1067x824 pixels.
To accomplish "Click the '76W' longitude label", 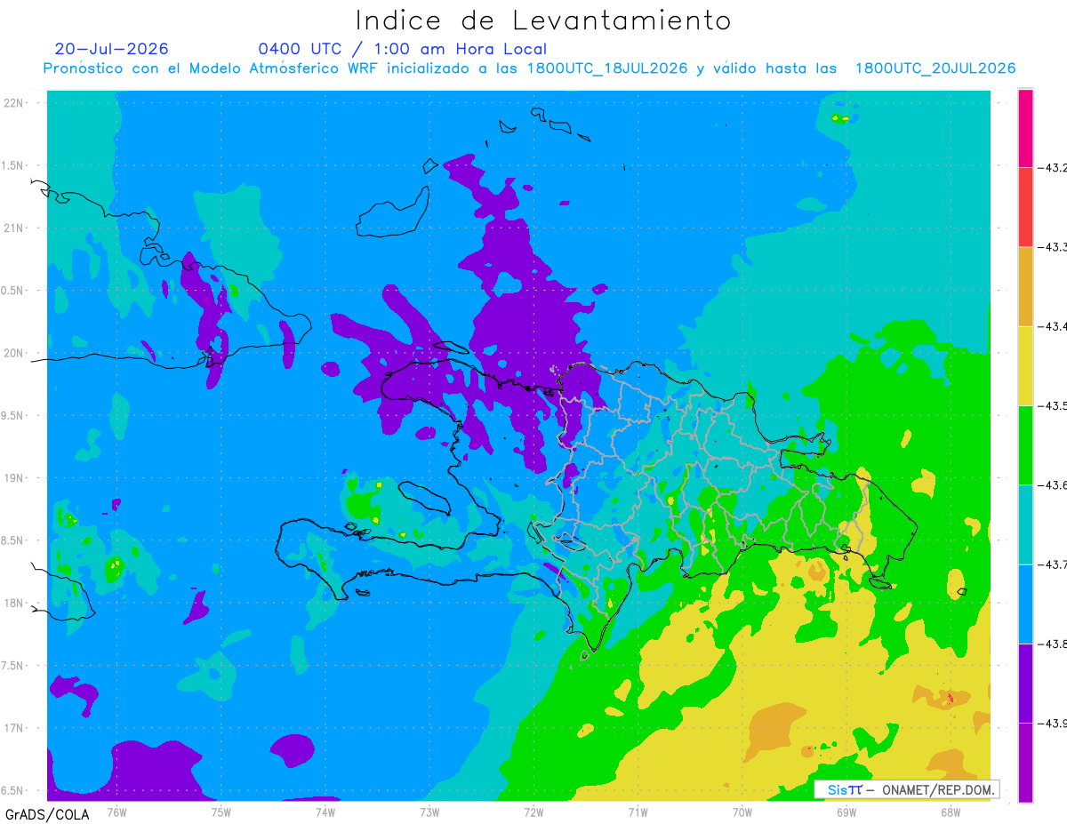I will pos(116,812).
